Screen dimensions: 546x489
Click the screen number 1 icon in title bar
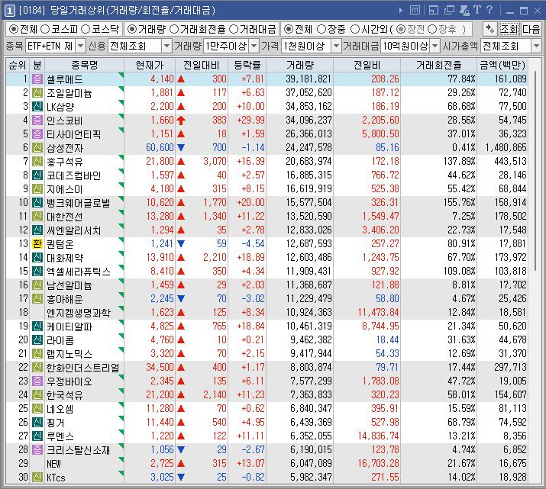pyautogui.click(x=9, y=11)
